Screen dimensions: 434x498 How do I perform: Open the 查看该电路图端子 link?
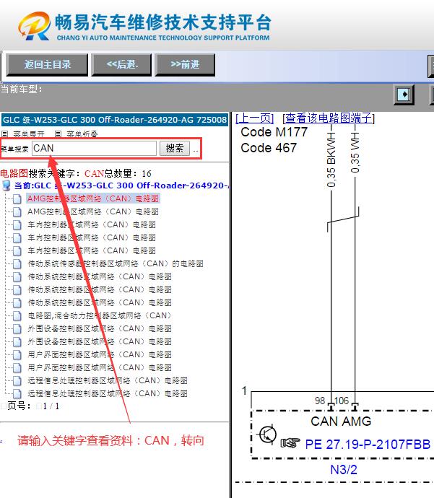pos(329,118)
